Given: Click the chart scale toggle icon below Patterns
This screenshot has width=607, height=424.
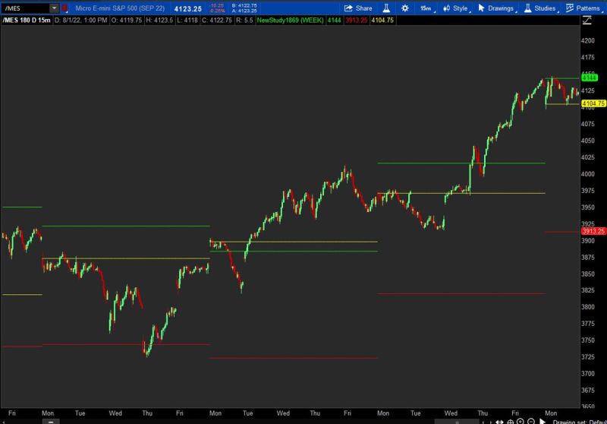Looking at the screenshot, I should (x=587, y=21).
